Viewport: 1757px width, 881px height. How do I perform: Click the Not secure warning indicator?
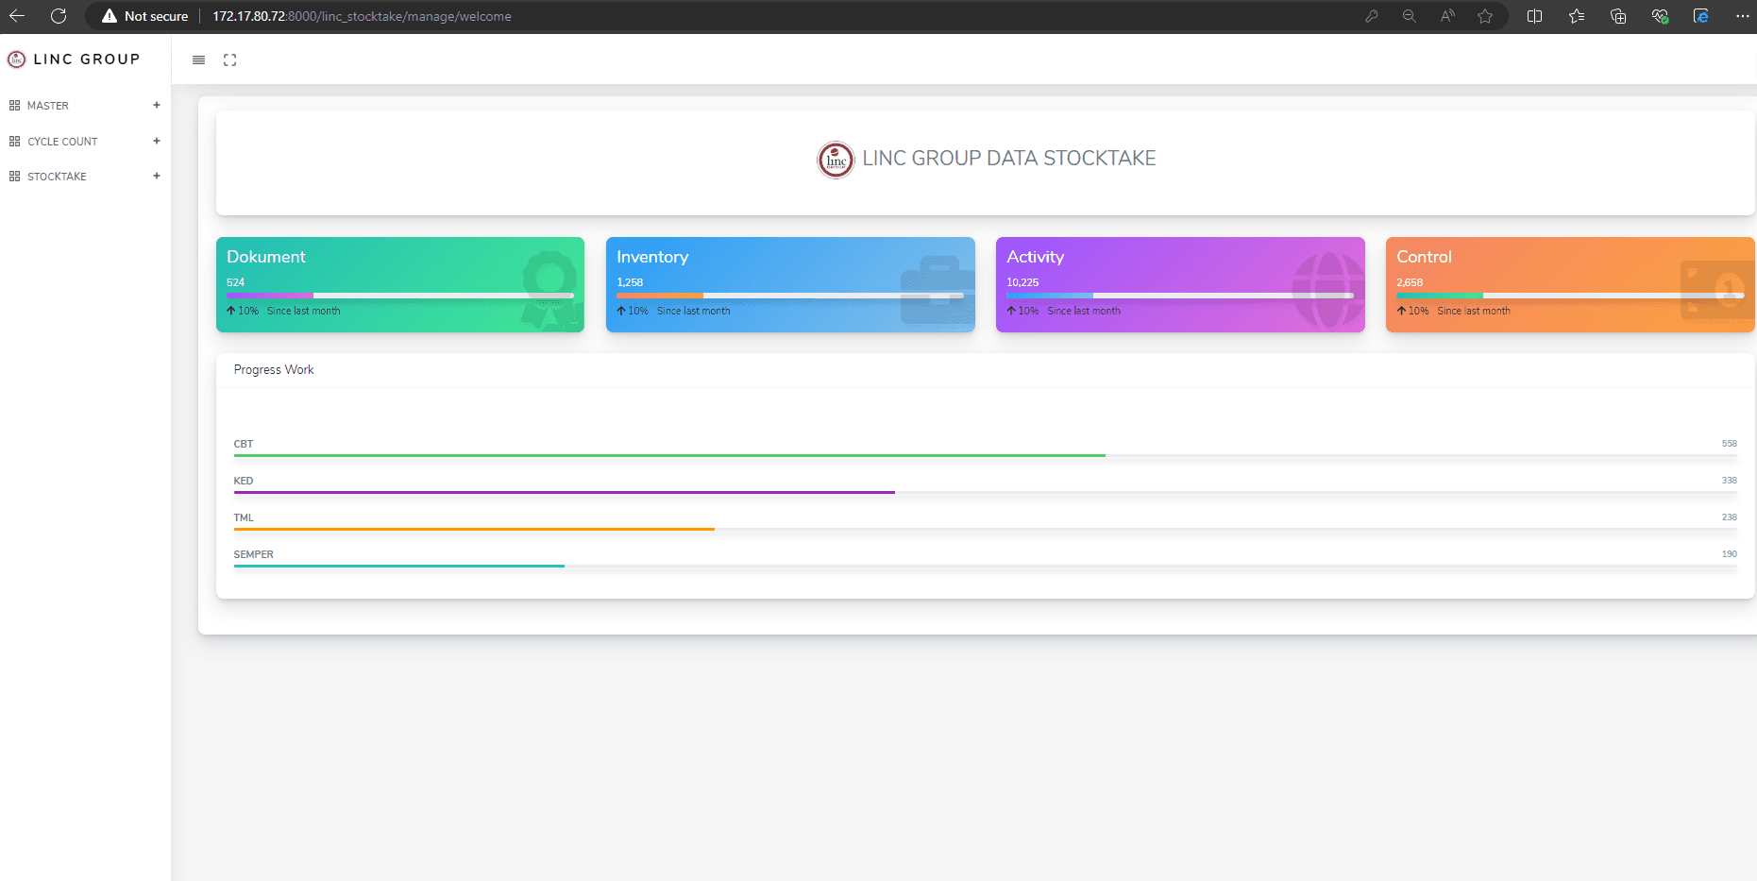tap(145, 16)
